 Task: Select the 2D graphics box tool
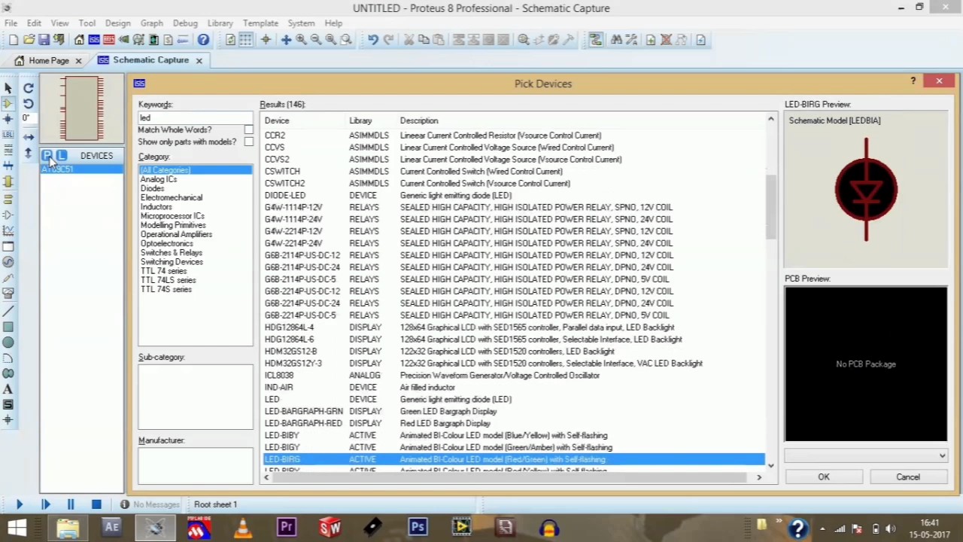tap(8, 327)
